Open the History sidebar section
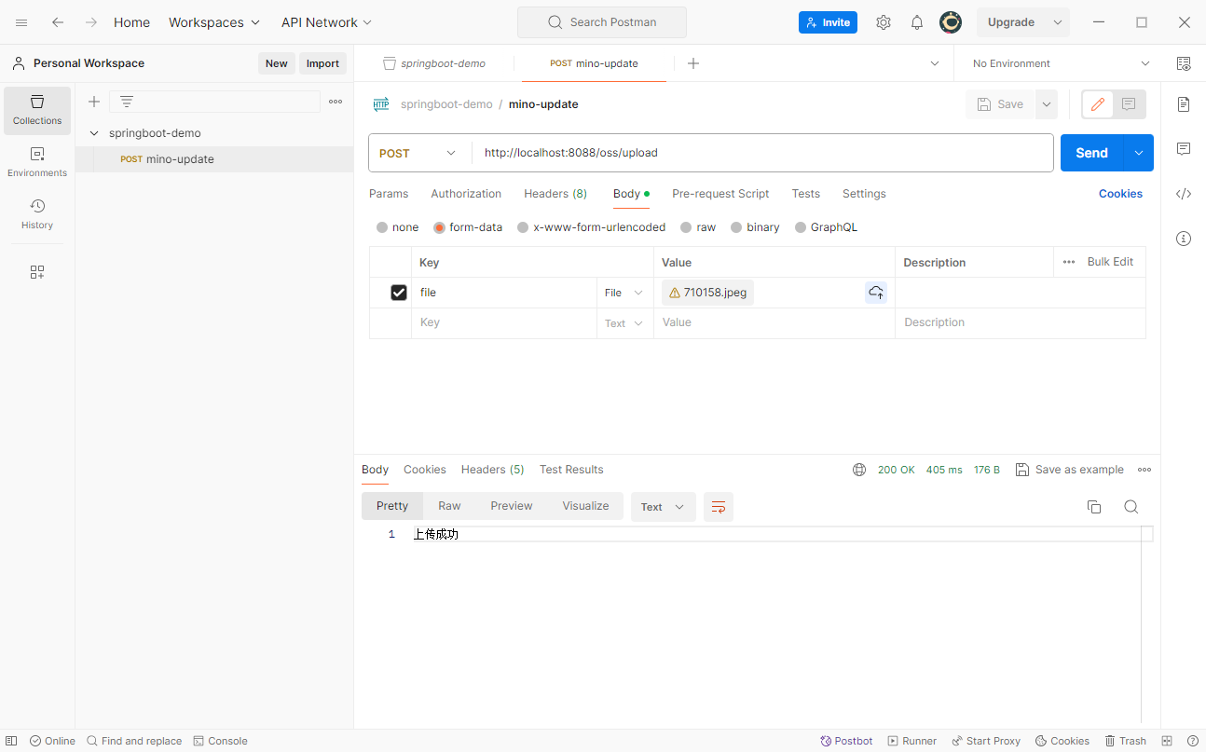This screenshot has width=1206, height=752. [37, 213]
